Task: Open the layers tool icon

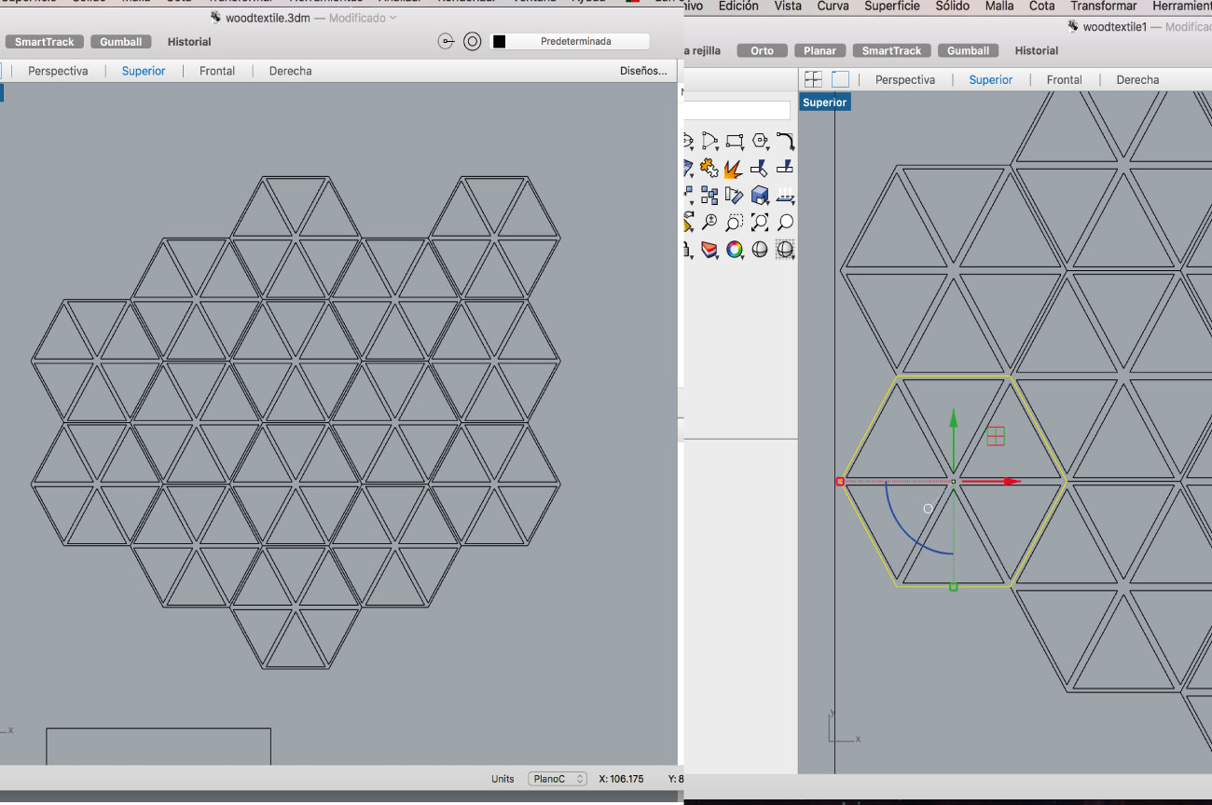Action: (709, 250)
